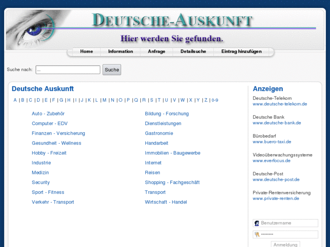Filter by letter K

click(x=89, y=100)
